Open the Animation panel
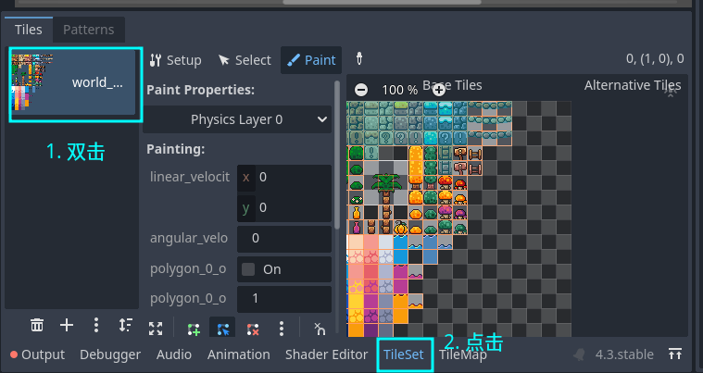703x373 pixels. coord(239,354)
